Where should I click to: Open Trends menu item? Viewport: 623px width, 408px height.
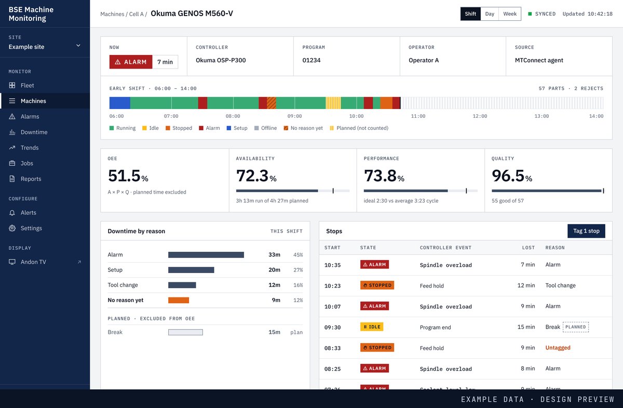tap(45, 147)
